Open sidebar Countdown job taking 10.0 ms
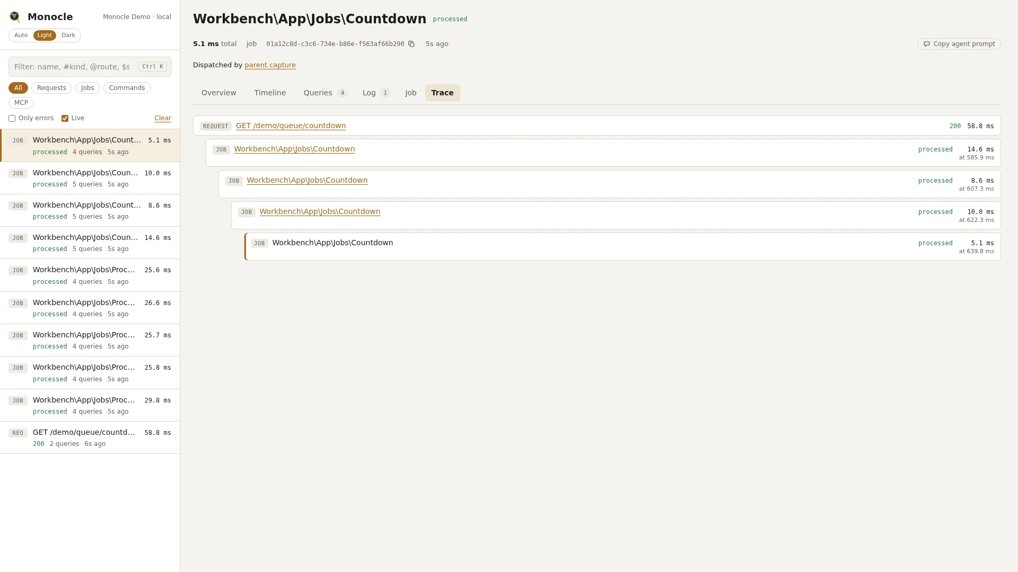1018x572 pixels. coord(90,178)
